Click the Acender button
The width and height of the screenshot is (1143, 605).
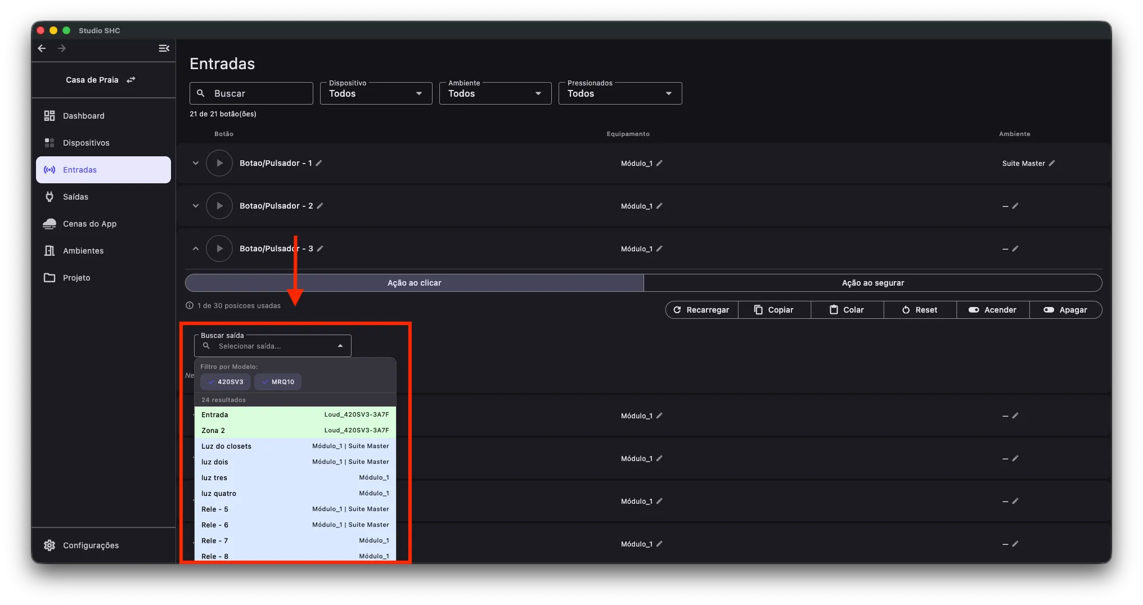click(x=993, y=310)
